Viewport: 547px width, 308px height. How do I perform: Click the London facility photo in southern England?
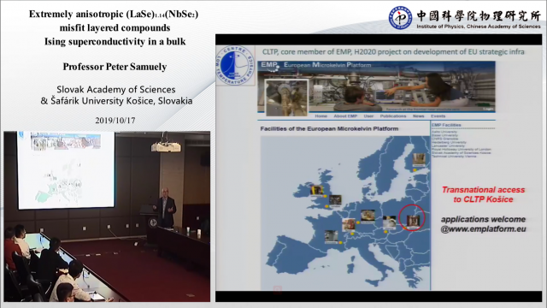335,200
